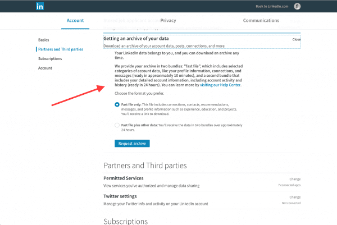337x225 pixels.
Task: Click the Permitted Services heading
Action: (124, 178)
